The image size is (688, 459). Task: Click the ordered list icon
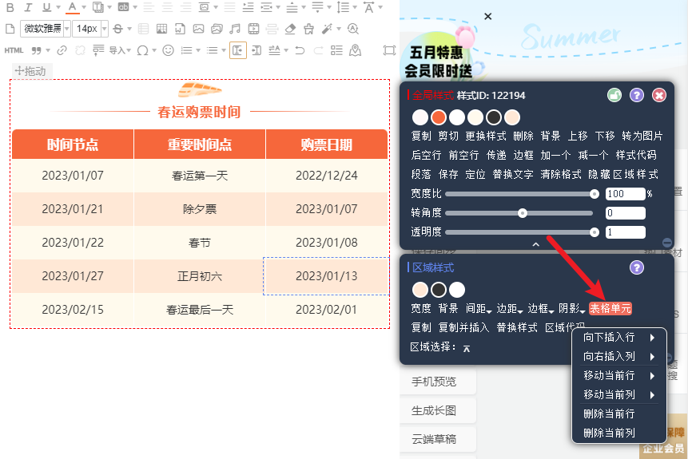pos(186,50)
